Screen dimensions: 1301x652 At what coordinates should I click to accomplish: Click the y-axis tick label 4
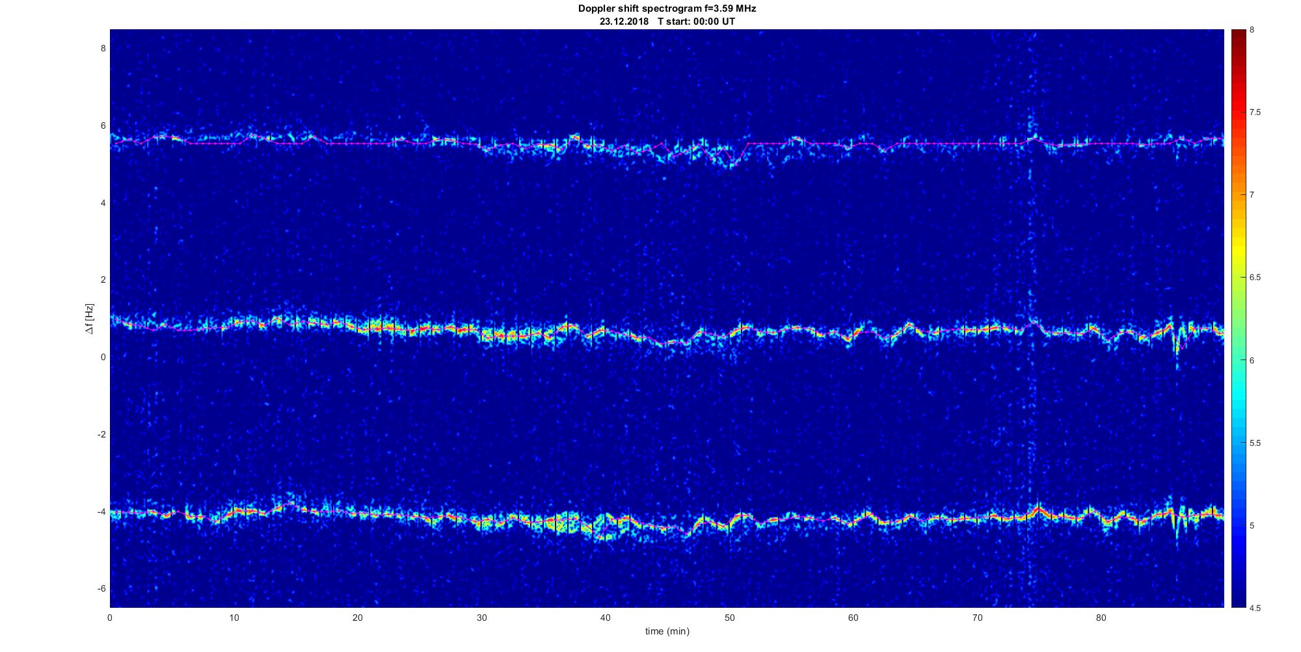[103, 203]
